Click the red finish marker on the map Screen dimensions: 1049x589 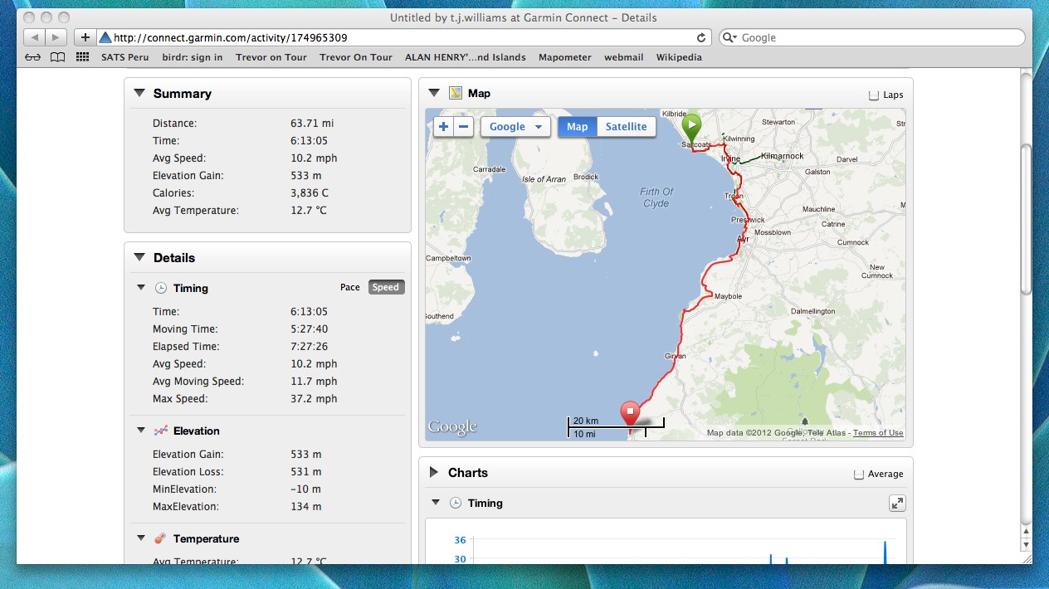click(x=630, y=412)
